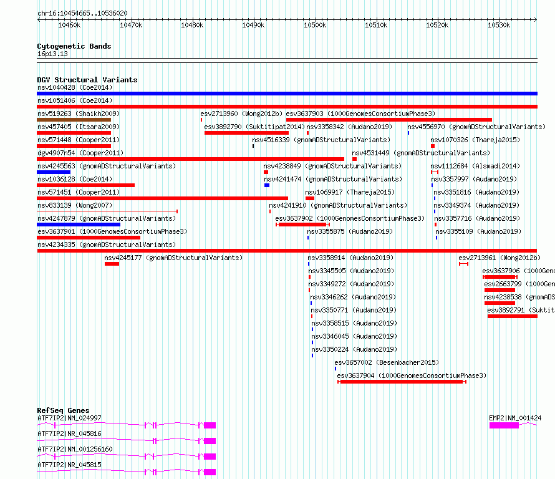
Task: Open esv3637901 1000Genomes variant
Action: point(112,231)
